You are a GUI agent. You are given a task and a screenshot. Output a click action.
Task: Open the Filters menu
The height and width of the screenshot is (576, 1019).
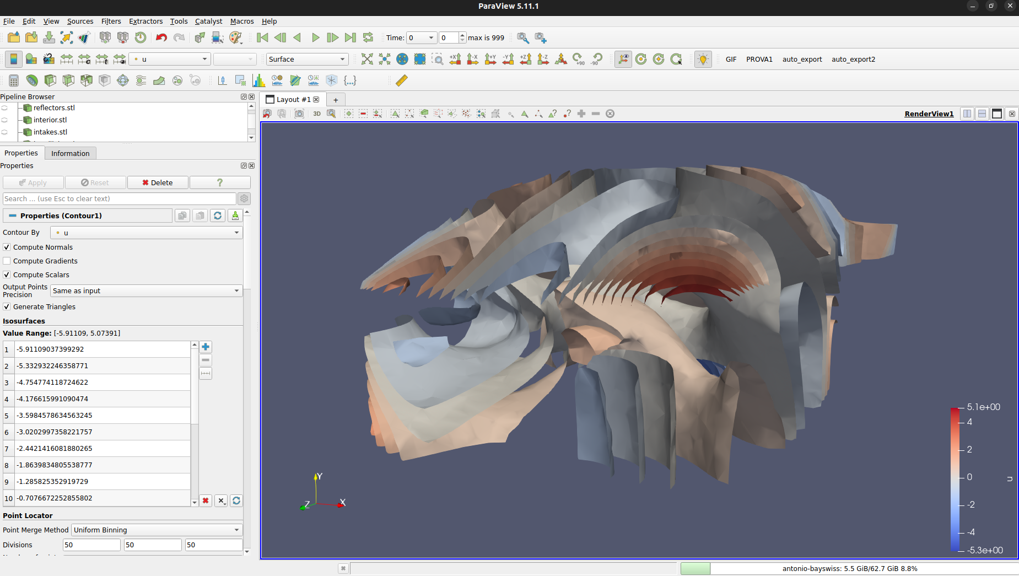[111, 21]
